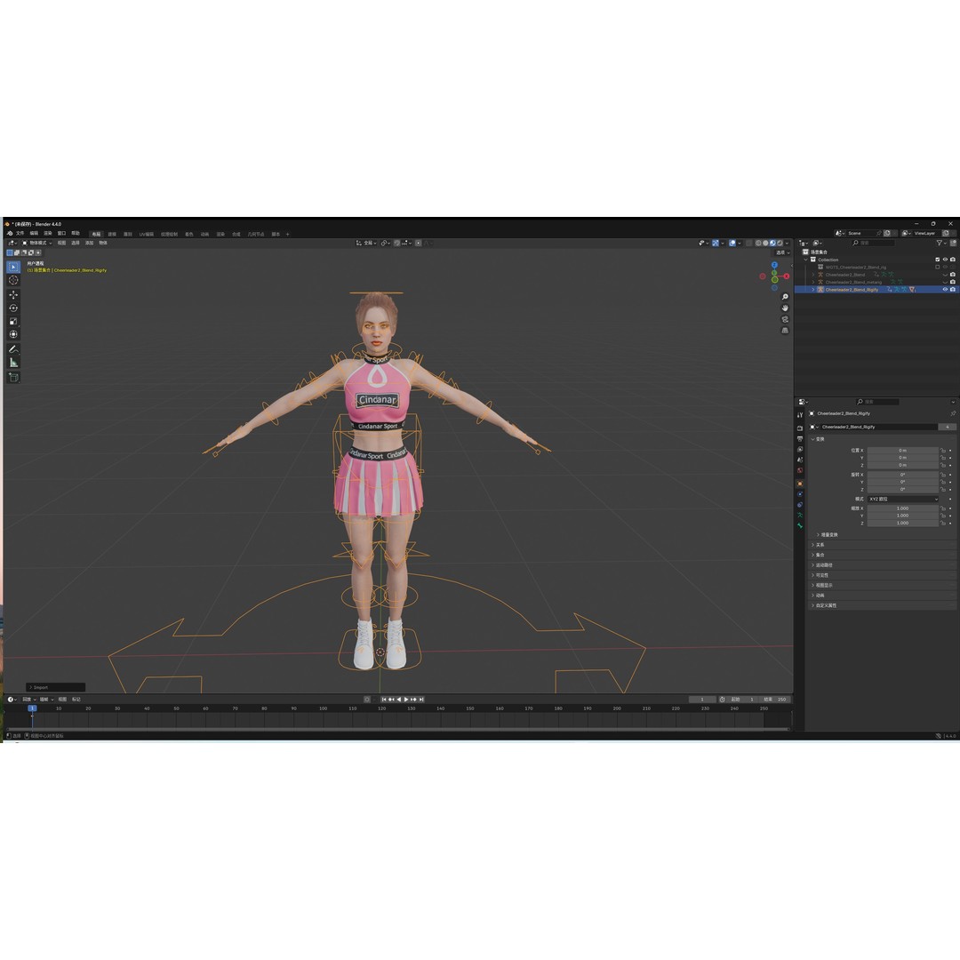Expand the Relations panel
960x960 pixels.
click(818, 545)
